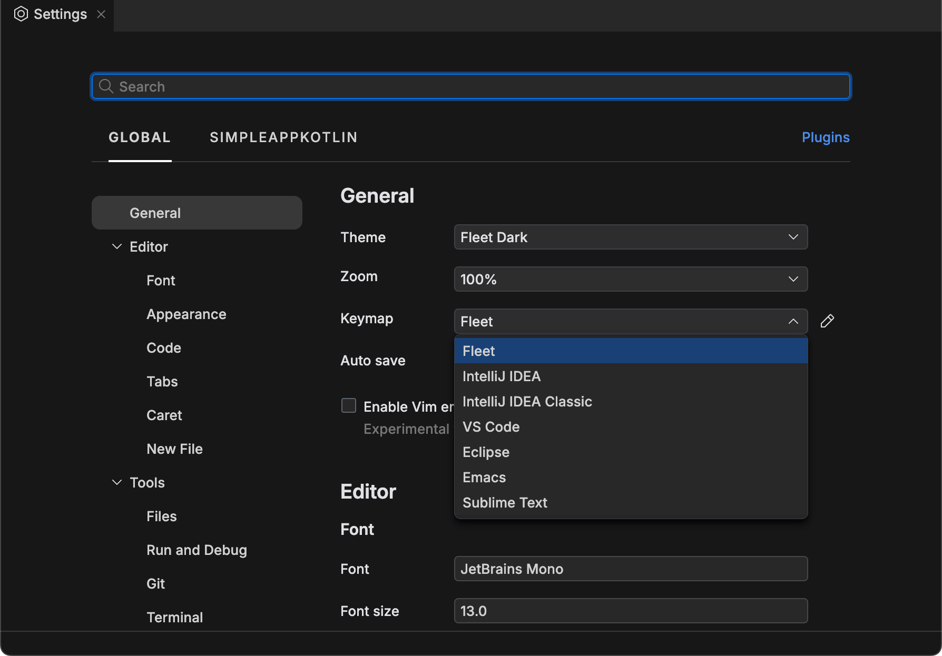The width and height of the screenshot is (942, 656).
Task: Enable Vim emulation checkbox
Action: pyautogui.click(x=349, y=405)
